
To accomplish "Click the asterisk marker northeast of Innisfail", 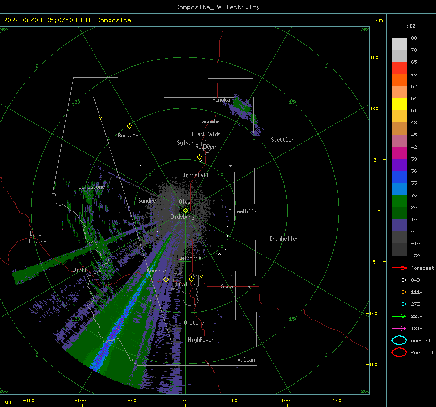I will click(x=230, y=166).
